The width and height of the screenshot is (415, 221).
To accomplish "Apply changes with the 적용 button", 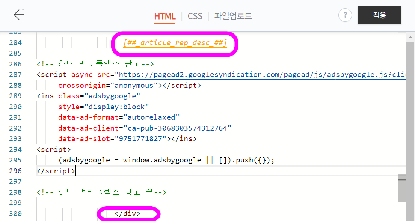I will pos(379,15).
